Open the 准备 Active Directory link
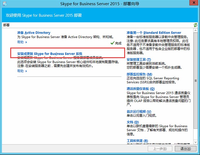The width and height of the screenshot is (200, 155). 34,33
